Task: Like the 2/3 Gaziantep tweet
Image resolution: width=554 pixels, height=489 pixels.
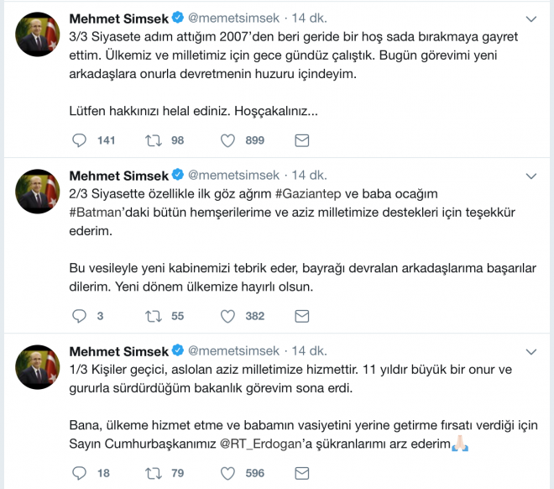Action: point(227,316)
